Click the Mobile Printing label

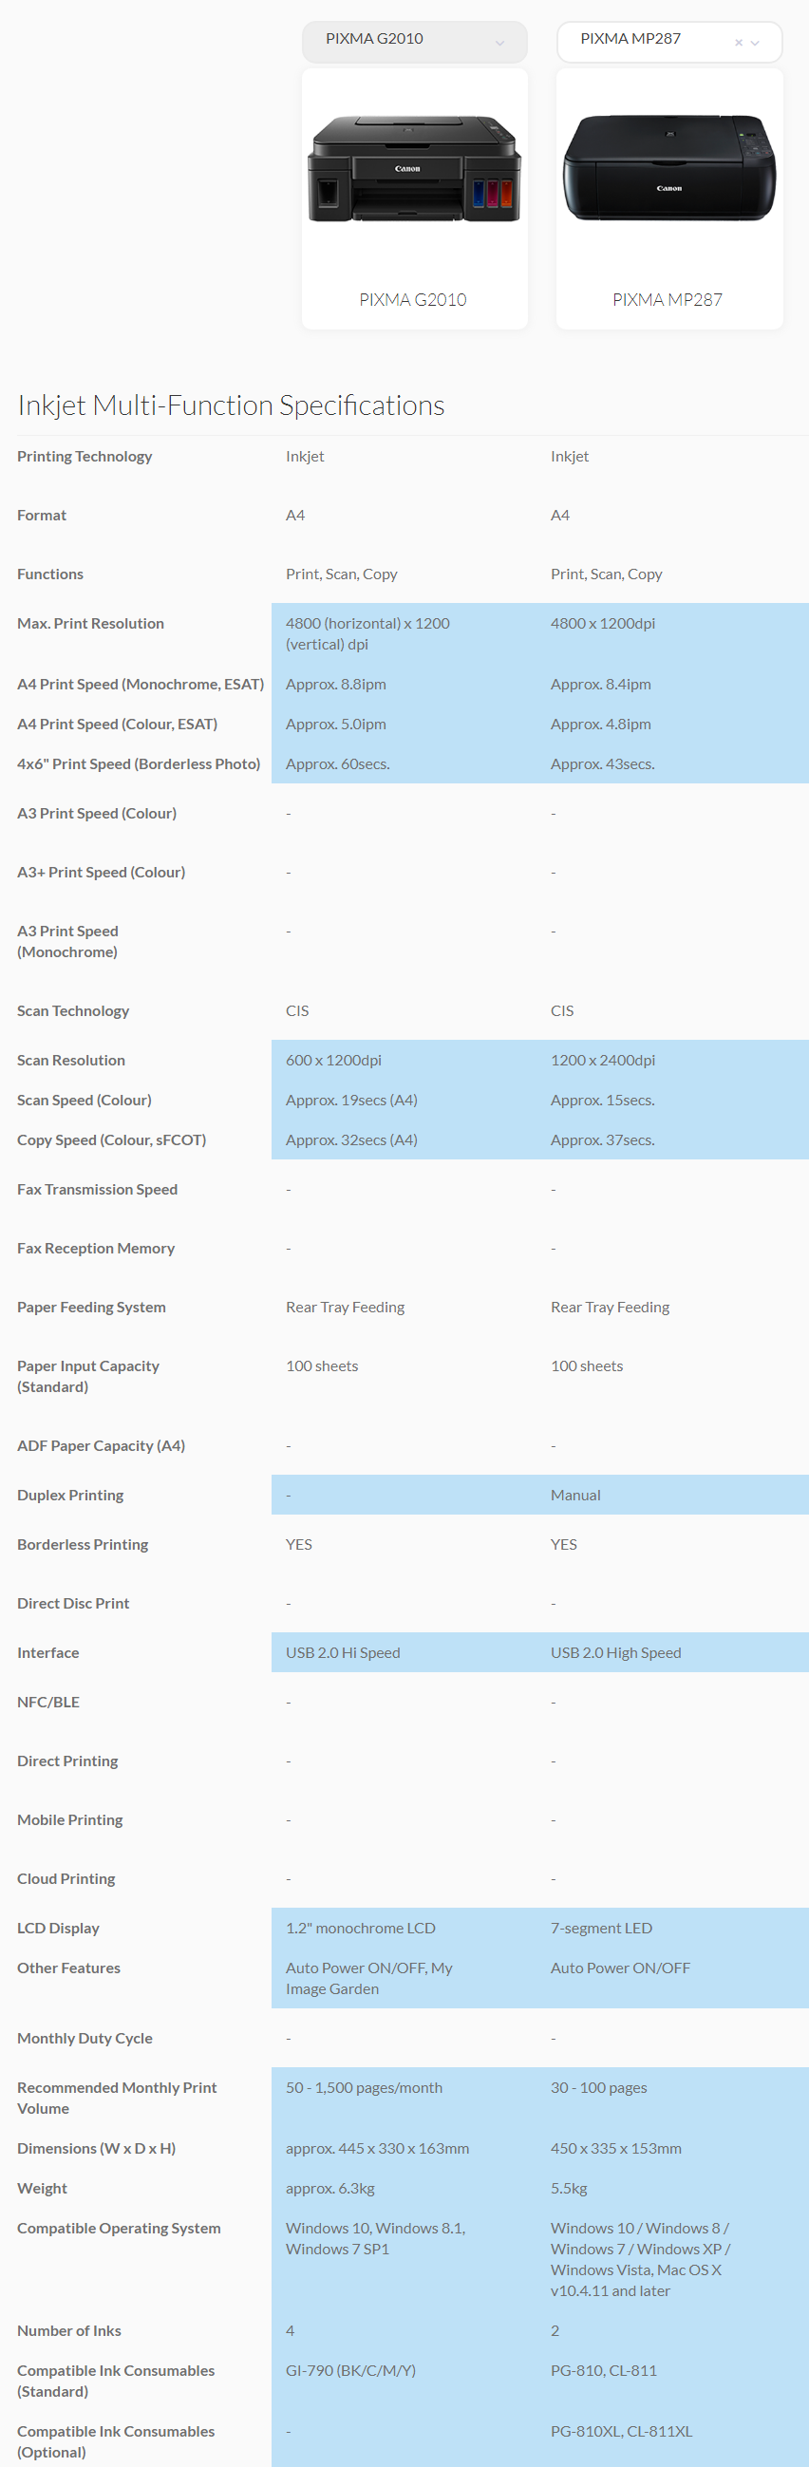pyautogui.click(x=70, y=1820)
